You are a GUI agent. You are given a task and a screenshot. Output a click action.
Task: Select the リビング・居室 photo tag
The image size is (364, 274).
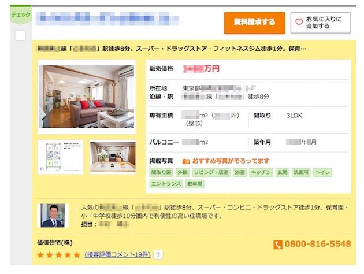tap(211, 172)
